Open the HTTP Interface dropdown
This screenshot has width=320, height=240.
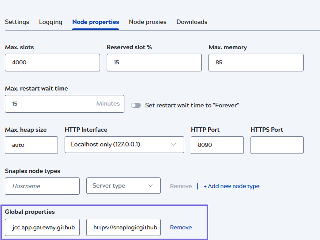(x=124, y=145)
